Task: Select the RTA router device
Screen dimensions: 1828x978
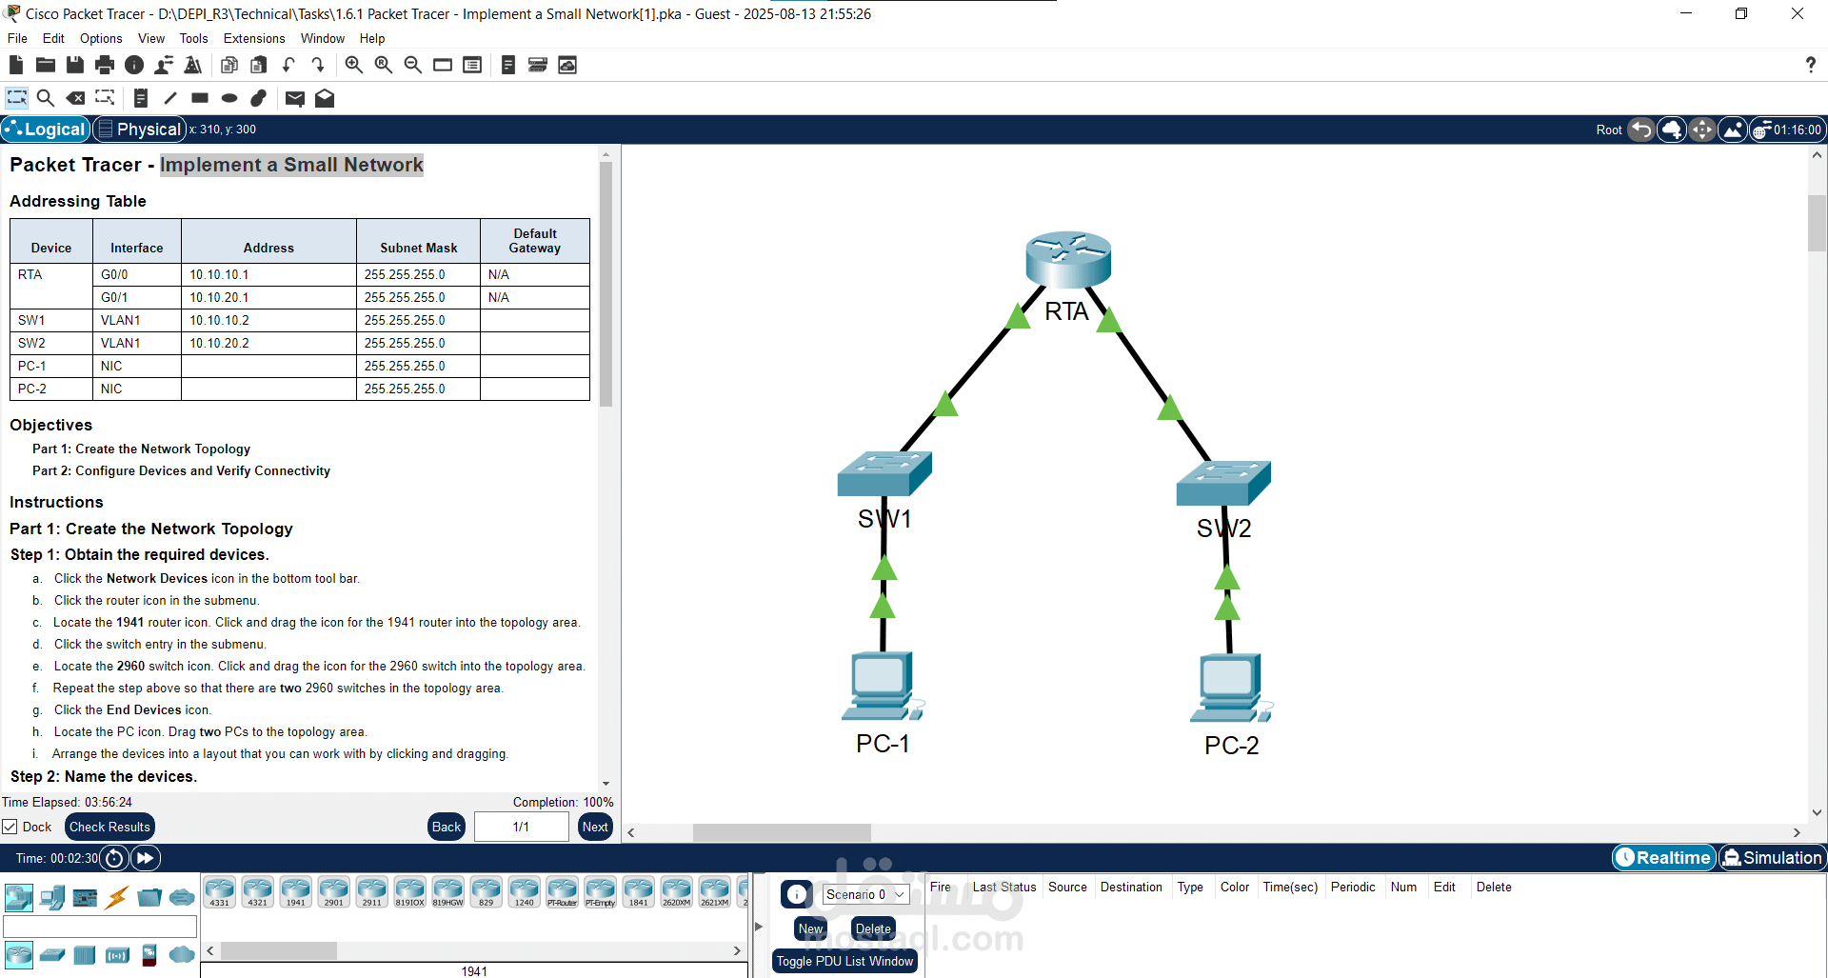Action: [x=1068, y=259]
